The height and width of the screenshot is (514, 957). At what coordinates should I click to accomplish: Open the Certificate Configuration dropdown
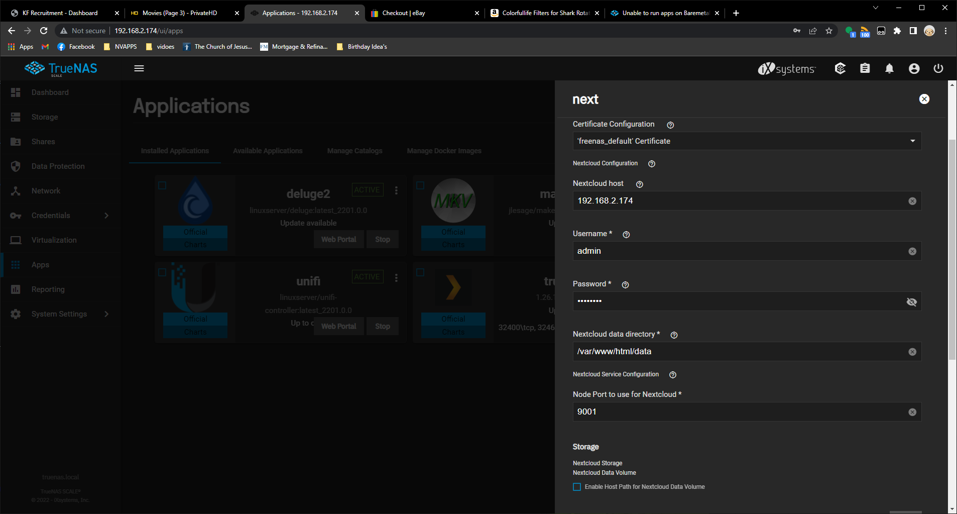(x=747, y=141)
